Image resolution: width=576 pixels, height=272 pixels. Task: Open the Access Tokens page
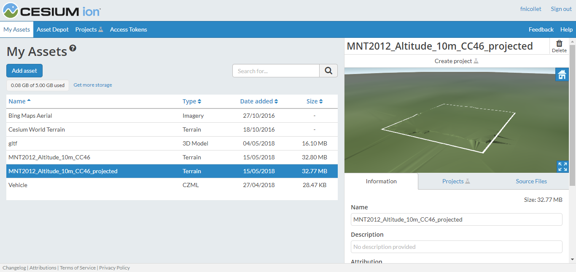128,29
